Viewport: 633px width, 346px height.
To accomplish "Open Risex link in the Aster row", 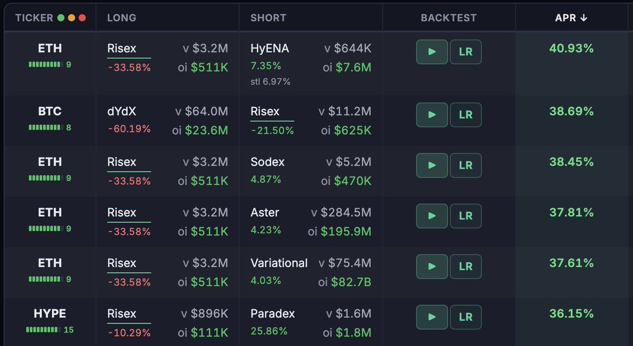I will (x=122, y=213).
